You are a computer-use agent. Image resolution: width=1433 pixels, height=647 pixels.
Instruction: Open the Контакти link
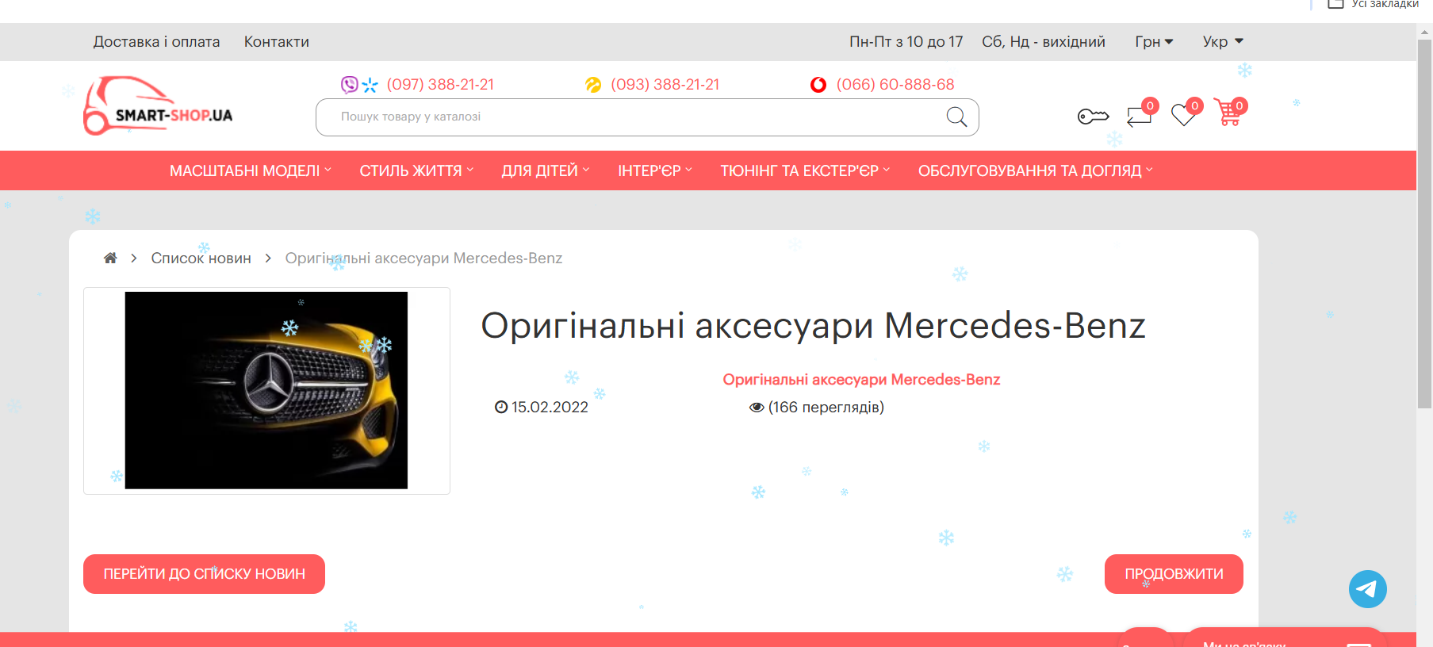[x=277, y=42]
